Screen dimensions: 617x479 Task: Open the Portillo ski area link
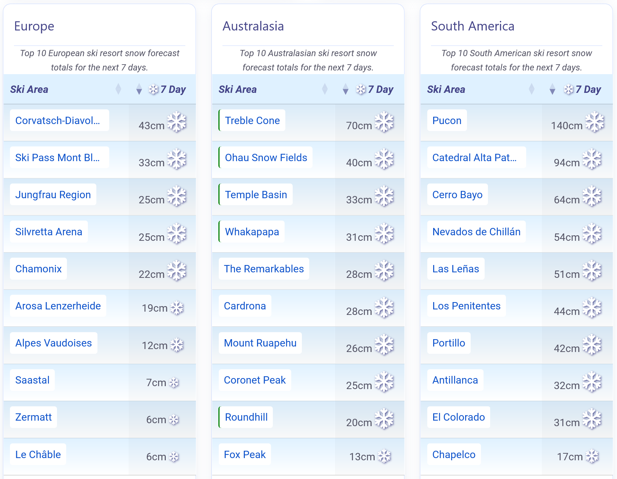pos(449,343)
